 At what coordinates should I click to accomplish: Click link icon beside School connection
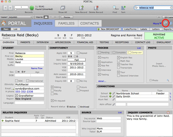click(113, 93)
